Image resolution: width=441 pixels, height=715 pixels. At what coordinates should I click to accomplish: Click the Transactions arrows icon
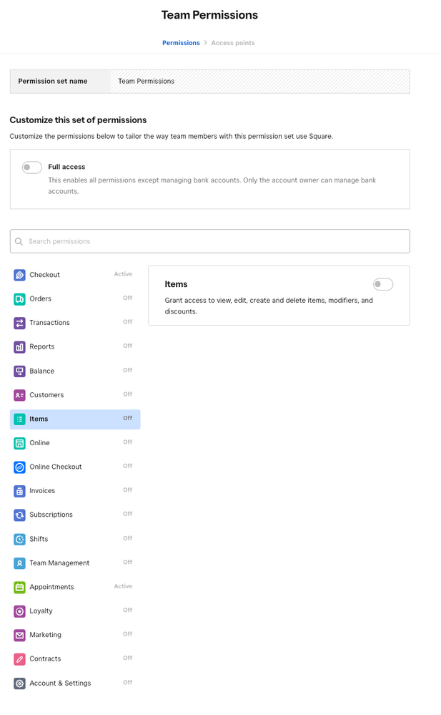pos(19,322)
